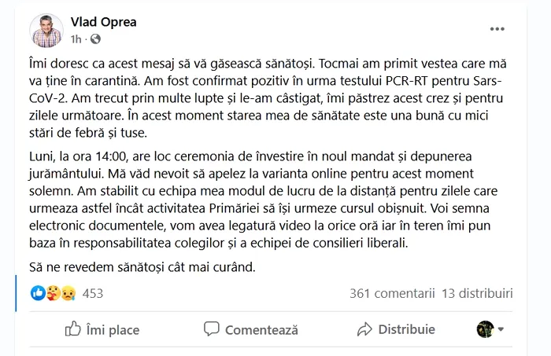Viewport: 551px width, 356px height.
Task: Click the sad crying reaction icon
Action: point(67,293)
